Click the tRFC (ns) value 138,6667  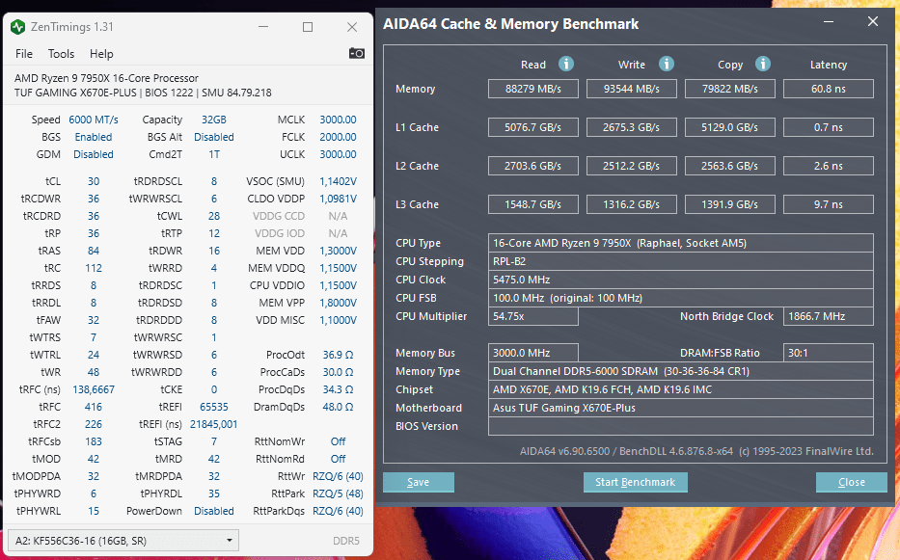click(x=94, y=389)
